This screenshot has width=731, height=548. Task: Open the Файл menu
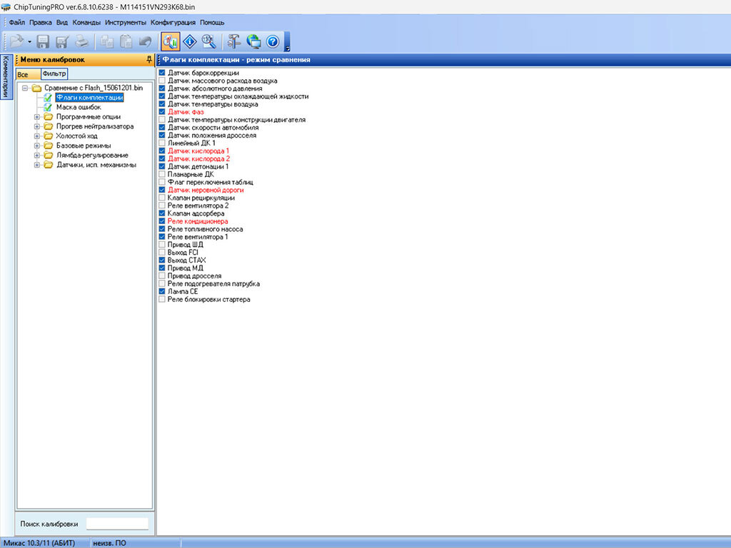point(17,22)
